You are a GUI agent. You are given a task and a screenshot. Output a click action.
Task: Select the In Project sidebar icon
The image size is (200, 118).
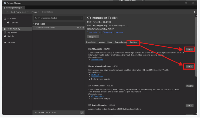[x=5, y=19]
